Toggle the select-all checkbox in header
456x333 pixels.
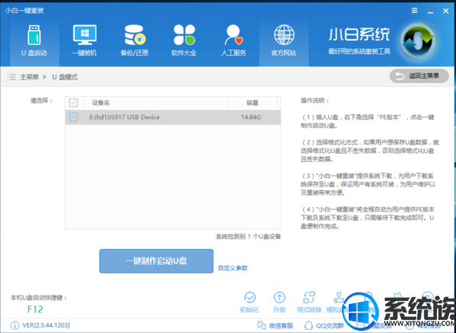click(73, 103)
